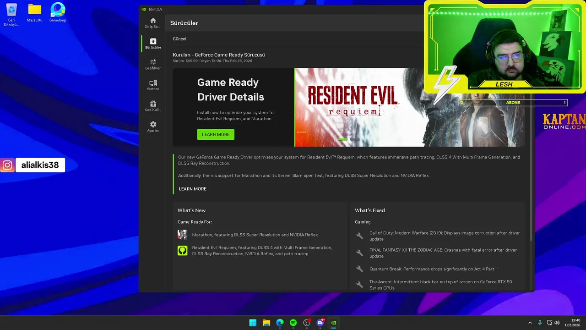Open Discord from the taskbar
The width and height of the screenshot is (586, 330).
pos(320,323)
